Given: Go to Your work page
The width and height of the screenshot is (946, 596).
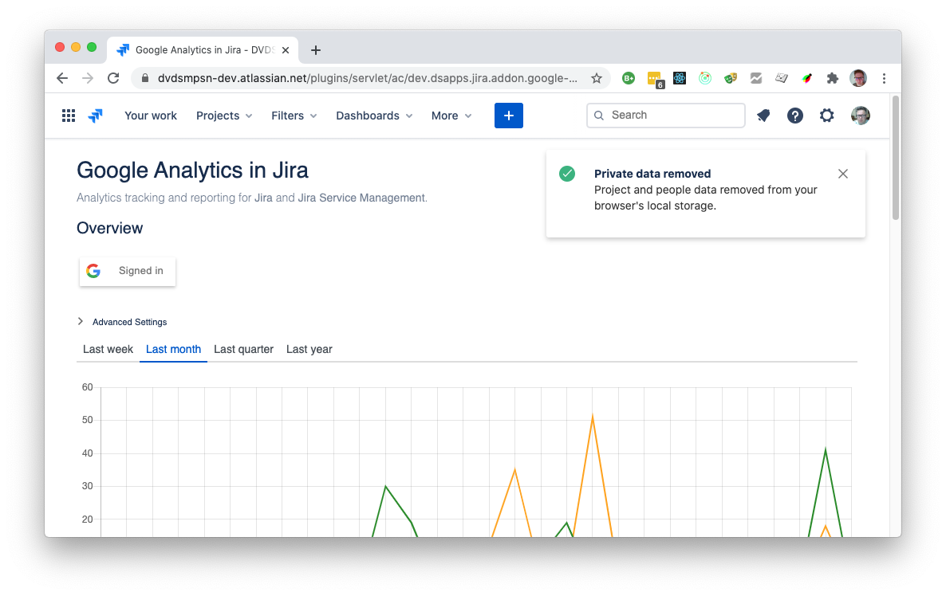Looking at the screenshot, I should click(151, 116).
